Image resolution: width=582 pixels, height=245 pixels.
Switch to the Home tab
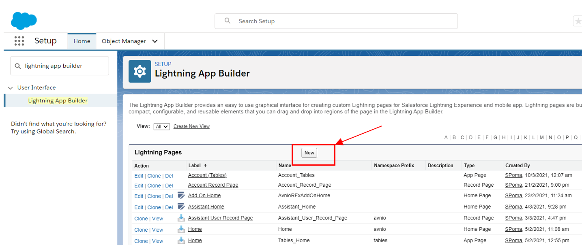coord(82,41)
